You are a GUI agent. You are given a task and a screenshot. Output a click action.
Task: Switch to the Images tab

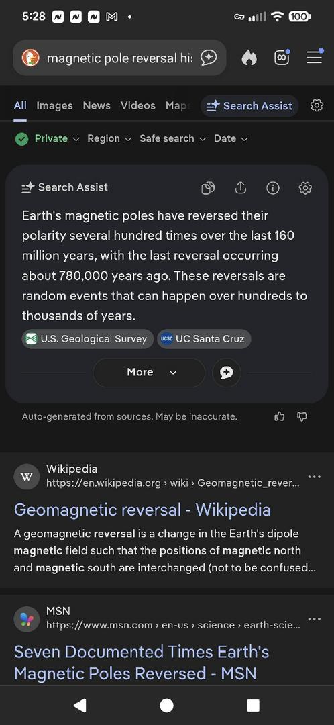point(54,105)
